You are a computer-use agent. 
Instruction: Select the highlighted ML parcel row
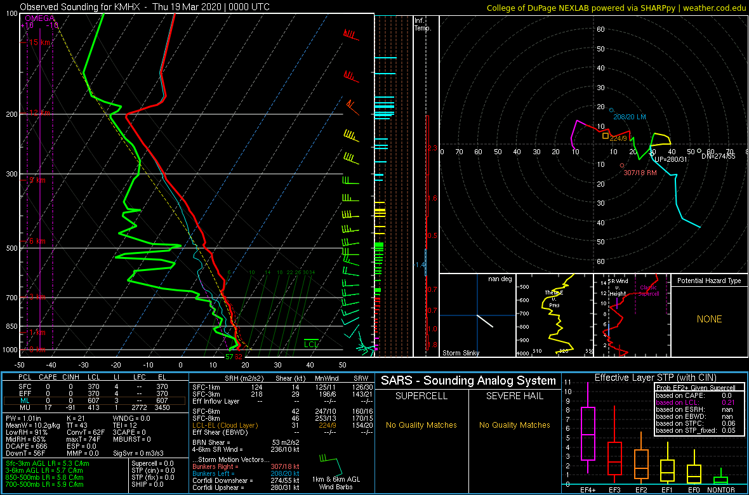[x=95, y=400]
